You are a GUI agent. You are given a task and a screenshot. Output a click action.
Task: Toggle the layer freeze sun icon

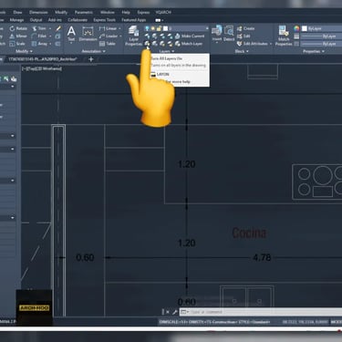click(153, 28)
